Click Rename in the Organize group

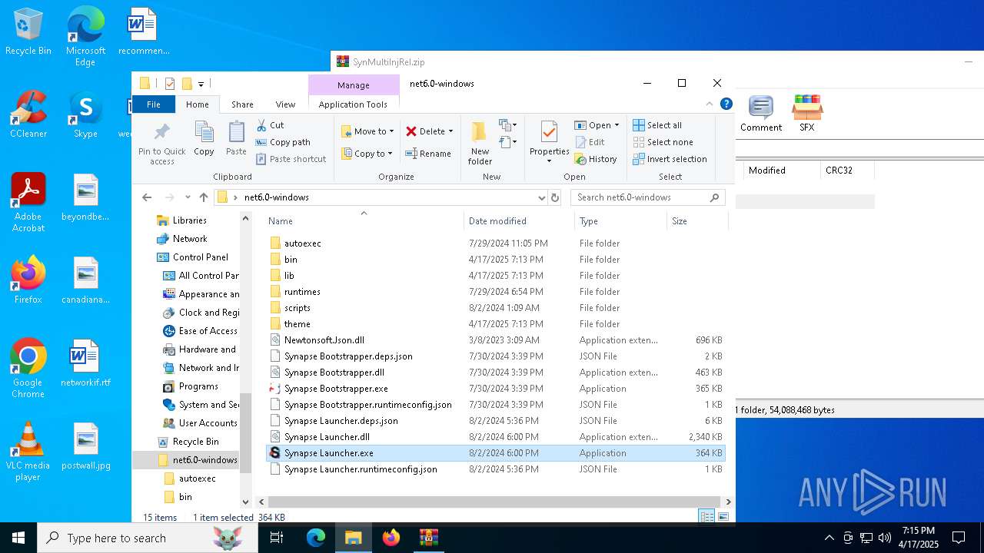pyautogui.click(x=428, y=154)
